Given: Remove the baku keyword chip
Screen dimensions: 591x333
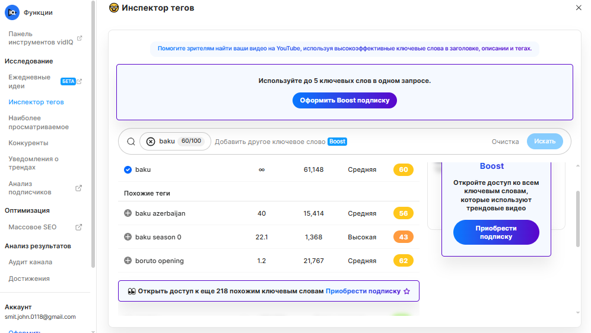Looking at the screenshot, I should point(151,142).
